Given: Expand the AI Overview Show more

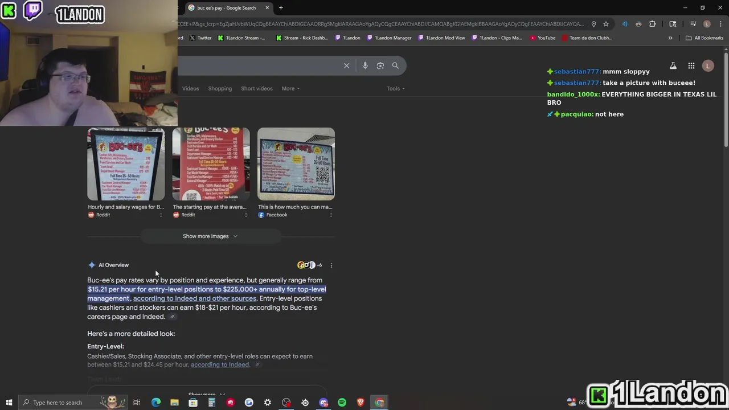Looking at the screenshot, I should click(206, 394).
